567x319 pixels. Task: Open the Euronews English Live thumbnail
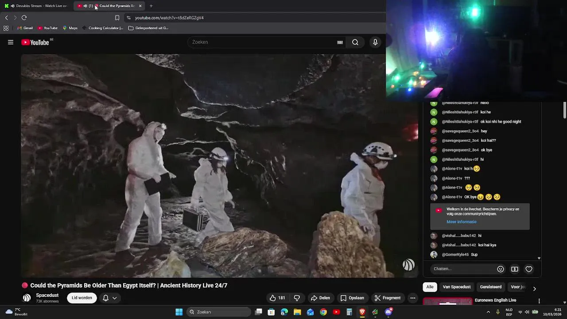(x=447, y=302)
